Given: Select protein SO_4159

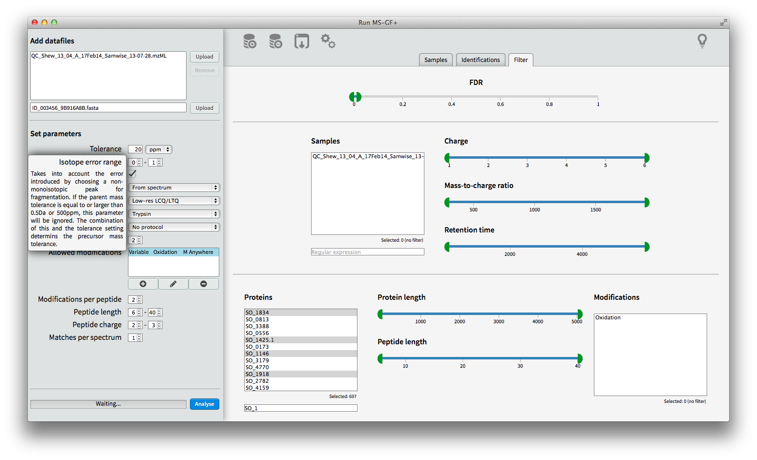Looking at the screenshot, I should (301, 388).
